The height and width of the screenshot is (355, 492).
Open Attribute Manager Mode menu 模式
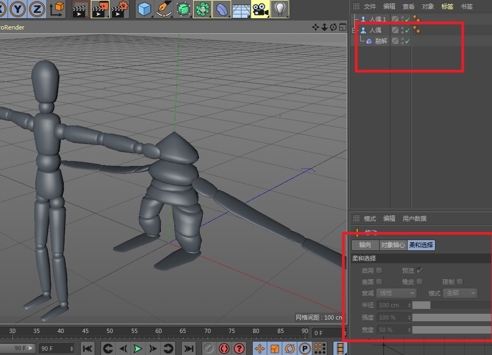(x=369, y=219)
